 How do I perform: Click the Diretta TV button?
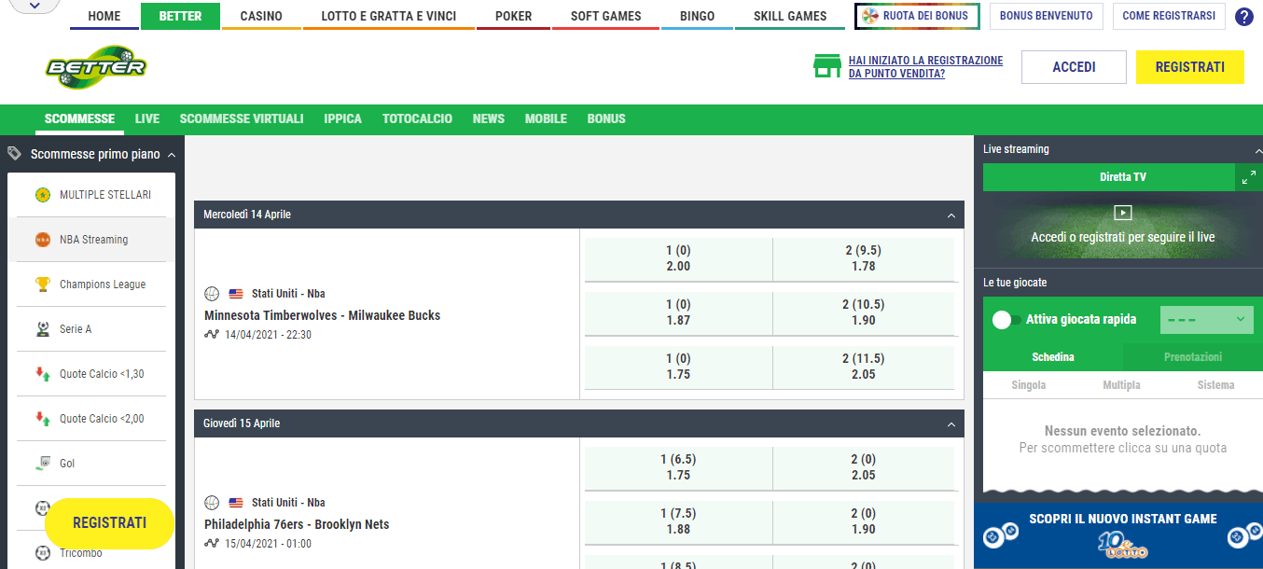click(x=1109, y=177)
